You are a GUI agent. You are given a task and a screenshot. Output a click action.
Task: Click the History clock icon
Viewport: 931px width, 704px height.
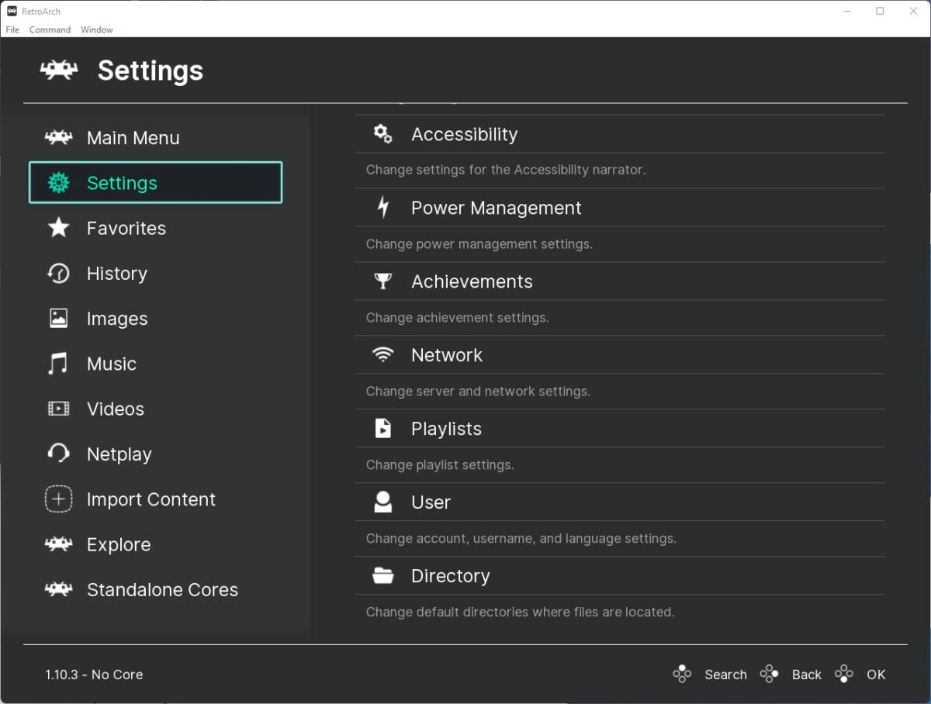(57, 273)
